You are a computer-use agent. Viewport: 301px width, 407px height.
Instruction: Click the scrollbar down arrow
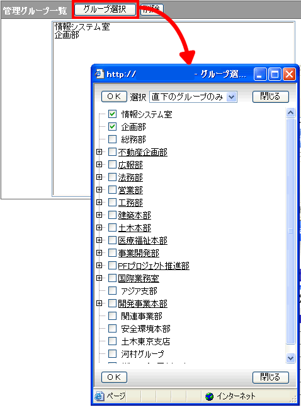click(x=291, y=358)
